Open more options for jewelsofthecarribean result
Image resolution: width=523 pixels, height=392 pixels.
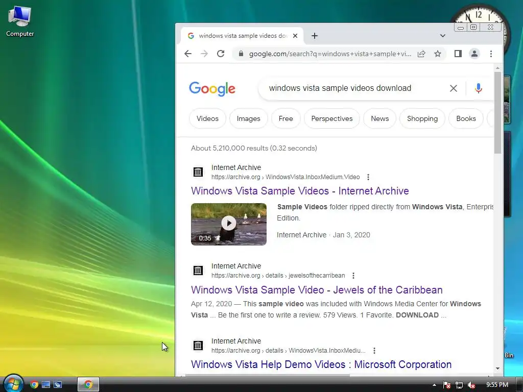coord(353,276)
